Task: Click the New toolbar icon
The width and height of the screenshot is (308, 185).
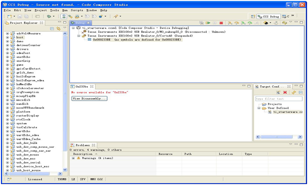Action: (10, 17)
